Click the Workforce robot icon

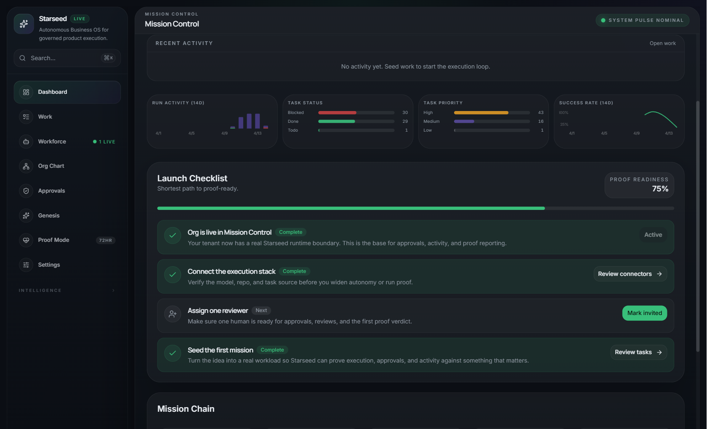(26, 142)
